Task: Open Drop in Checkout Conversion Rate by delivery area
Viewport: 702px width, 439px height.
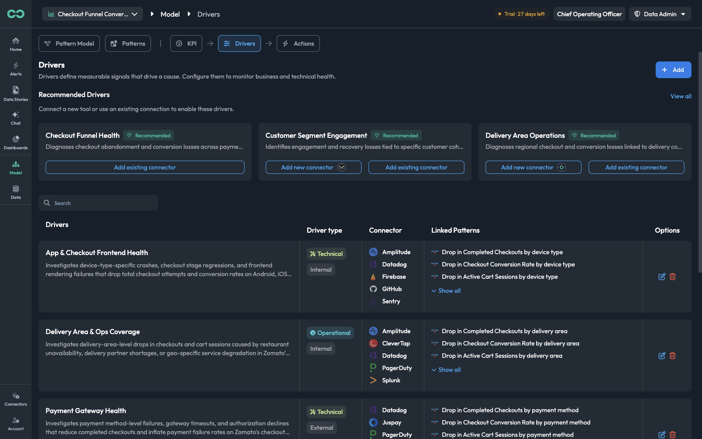Action: coord(511,343)
